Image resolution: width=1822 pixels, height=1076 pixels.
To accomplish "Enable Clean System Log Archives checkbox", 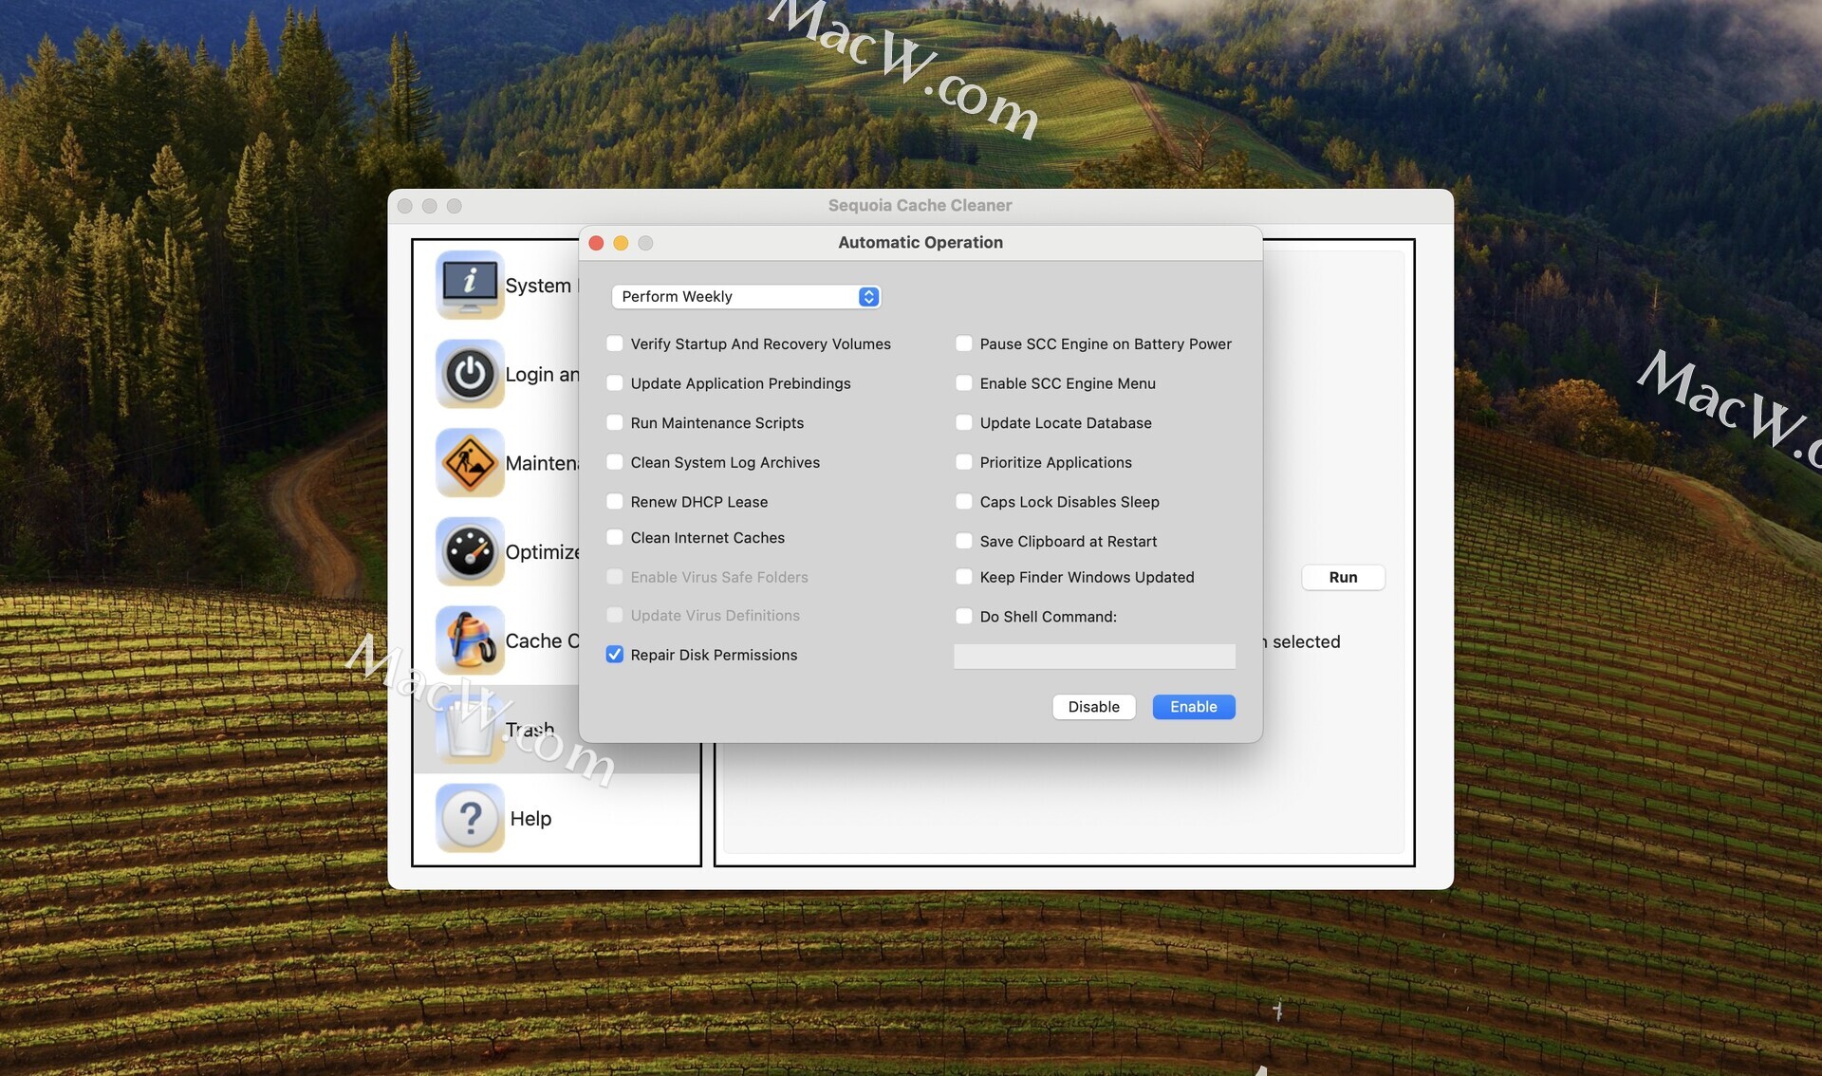I will [x=615, y=462].
